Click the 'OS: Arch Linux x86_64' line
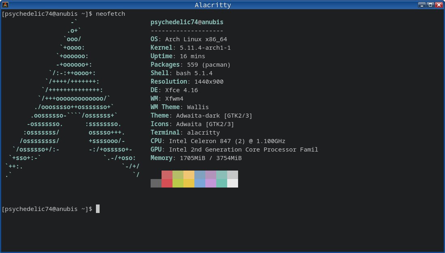This screenshot has width=445, height=253. (x=189, y=39)
